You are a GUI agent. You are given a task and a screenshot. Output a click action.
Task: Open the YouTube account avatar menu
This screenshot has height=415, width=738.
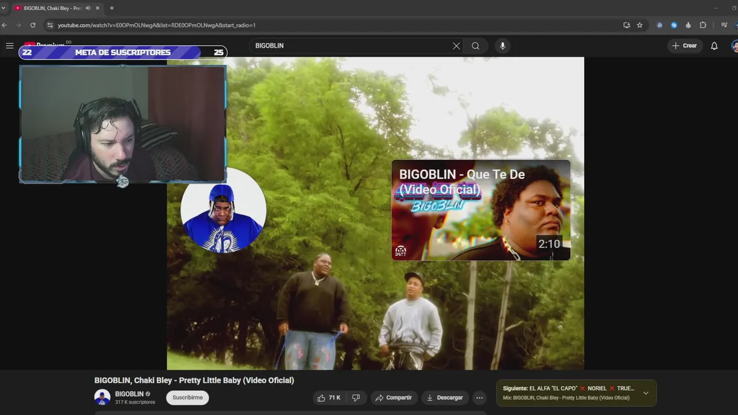click(x=735, y=46)
